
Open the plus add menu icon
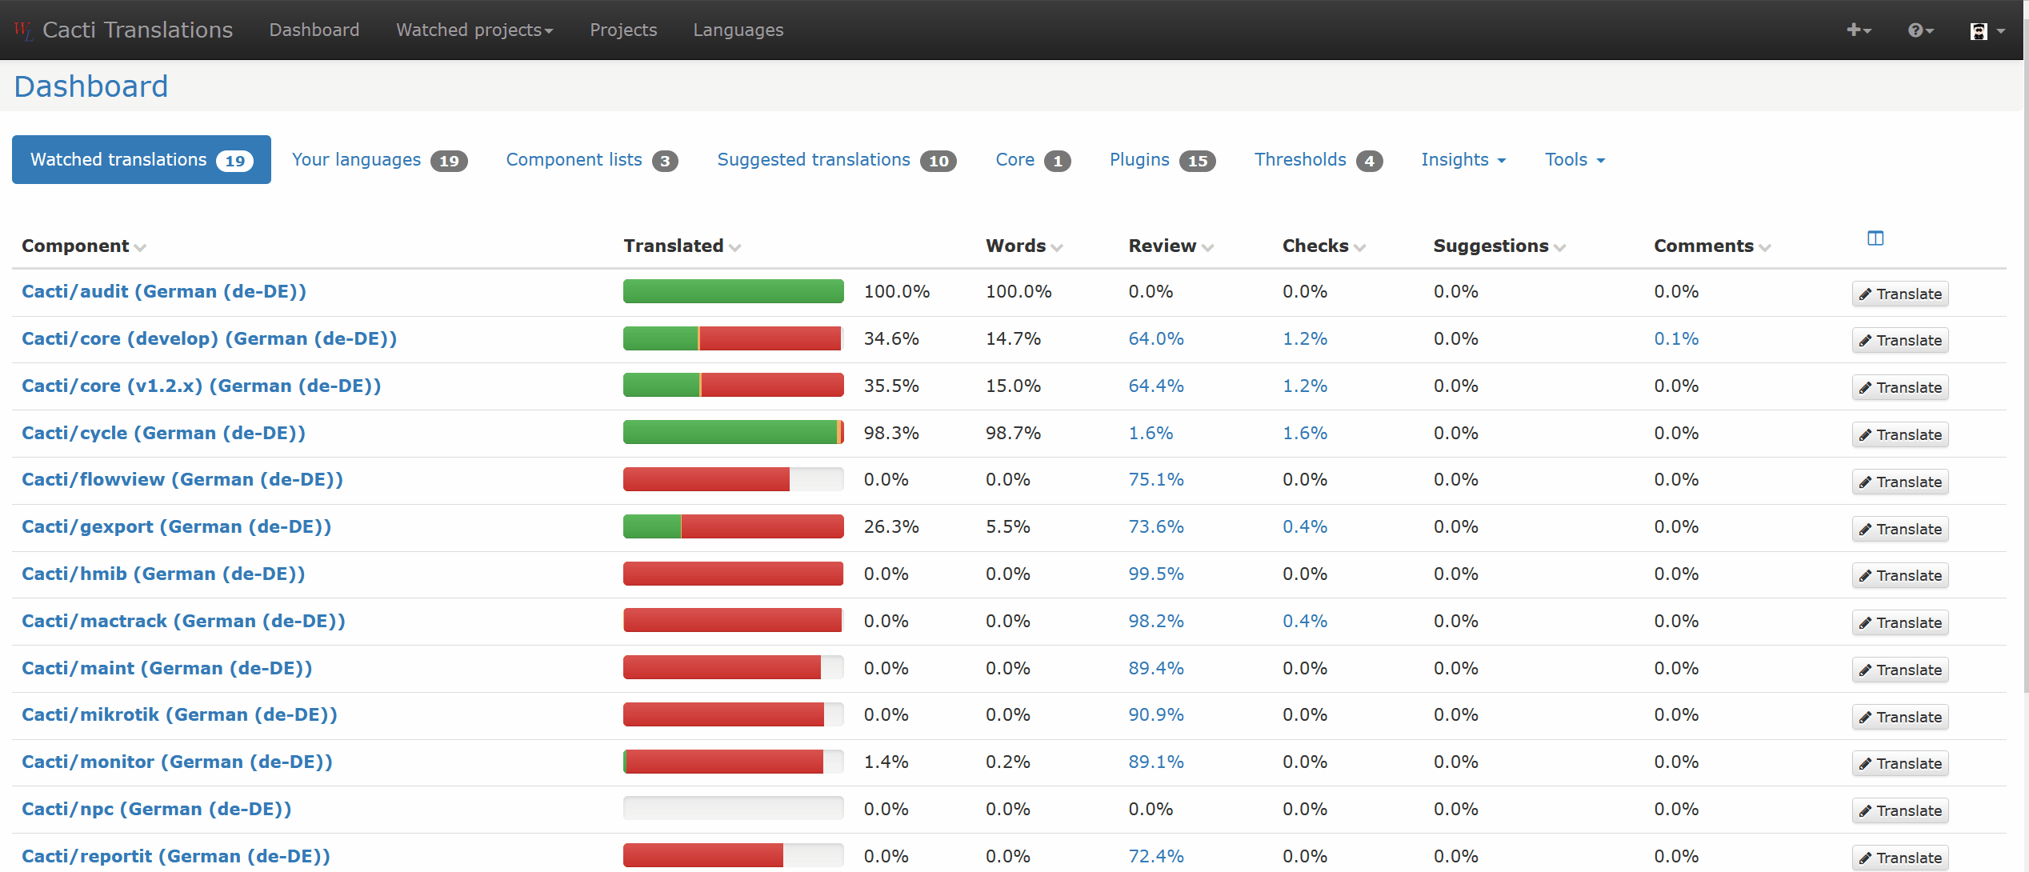(1858, 30)
